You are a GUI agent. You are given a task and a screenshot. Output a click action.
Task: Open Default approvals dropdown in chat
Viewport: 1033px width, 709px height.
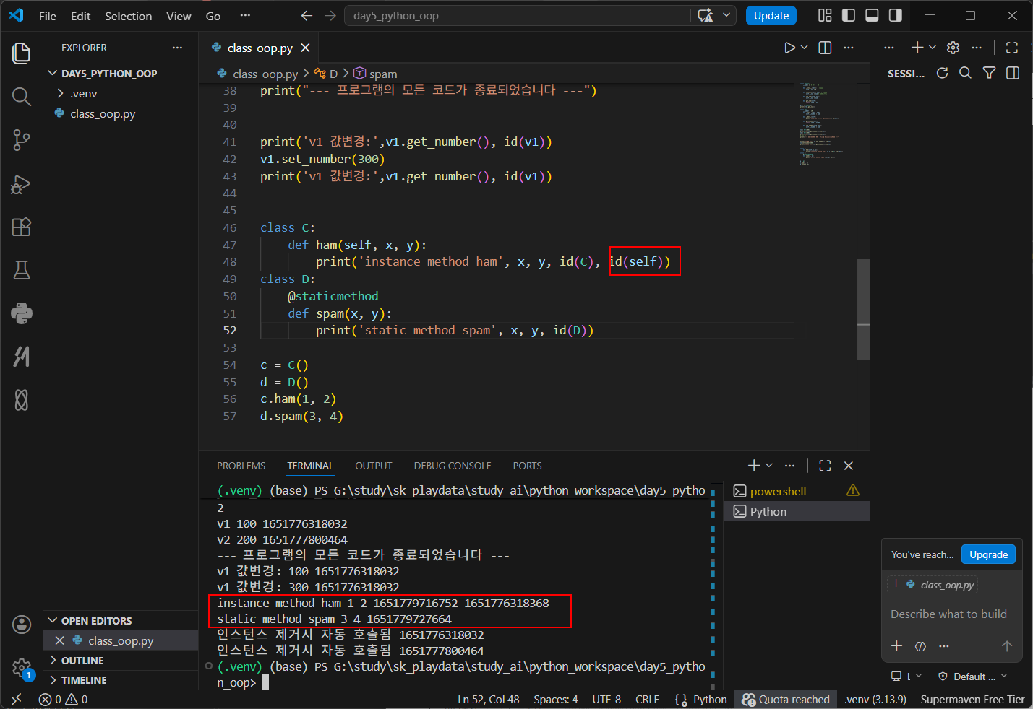pos(973,677)
